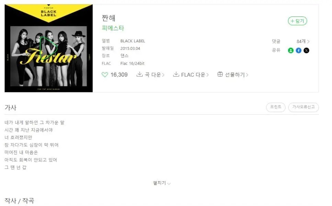
Task: Add the song with the 담기 button
Action: click(x=298, y=21)
